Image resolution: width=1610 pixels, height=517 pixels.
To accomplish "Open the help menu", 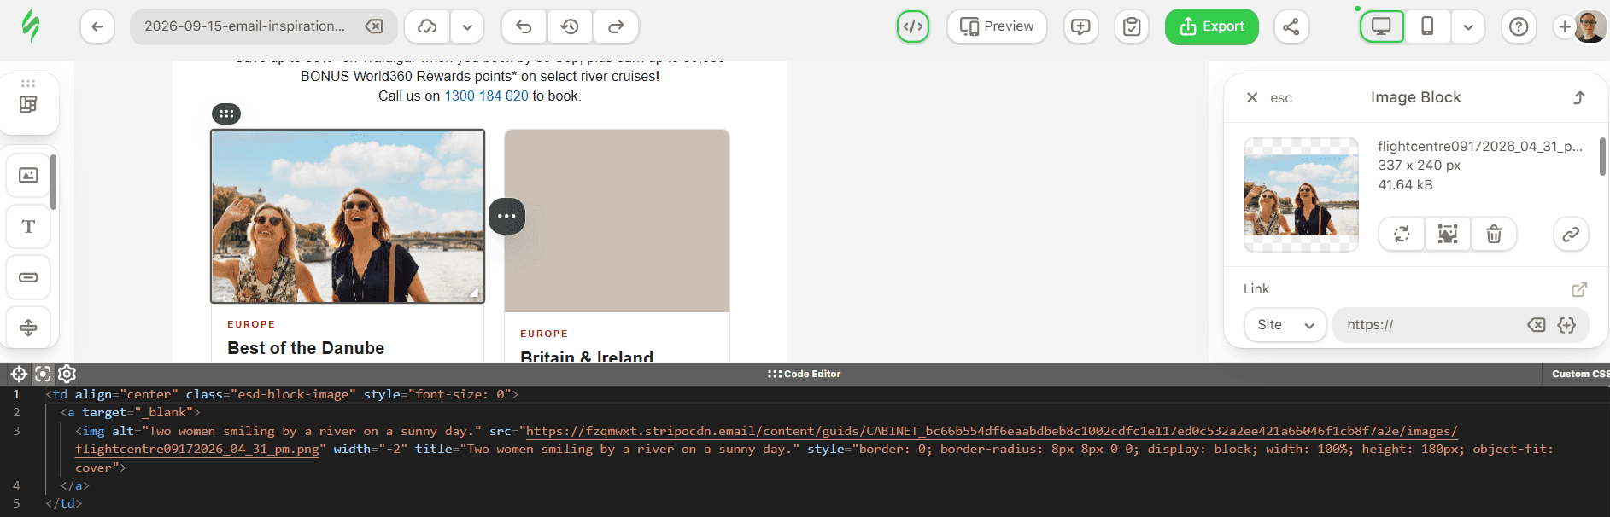I will (x=1519, y=26).
